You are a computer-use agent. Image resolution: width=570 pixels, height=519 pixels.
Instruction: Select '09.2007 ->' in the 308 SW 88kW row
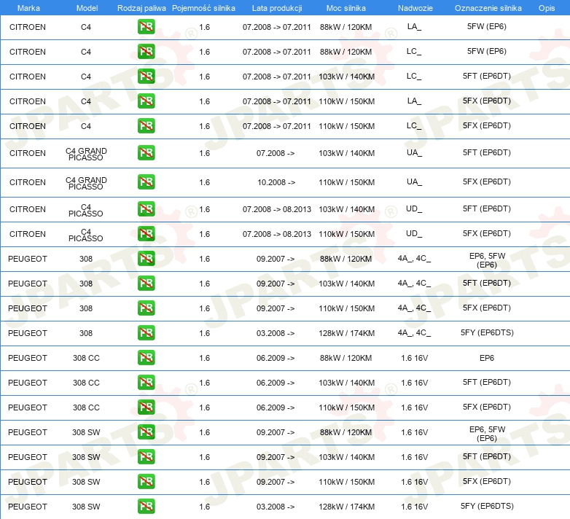276,432
